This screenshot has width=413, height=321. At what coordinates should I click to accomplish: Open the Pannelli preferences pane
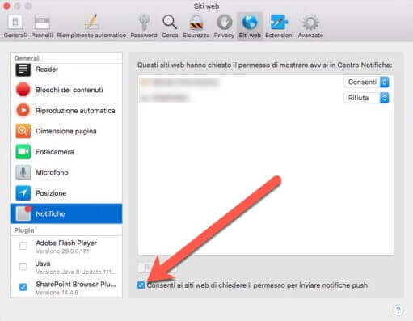42,26
